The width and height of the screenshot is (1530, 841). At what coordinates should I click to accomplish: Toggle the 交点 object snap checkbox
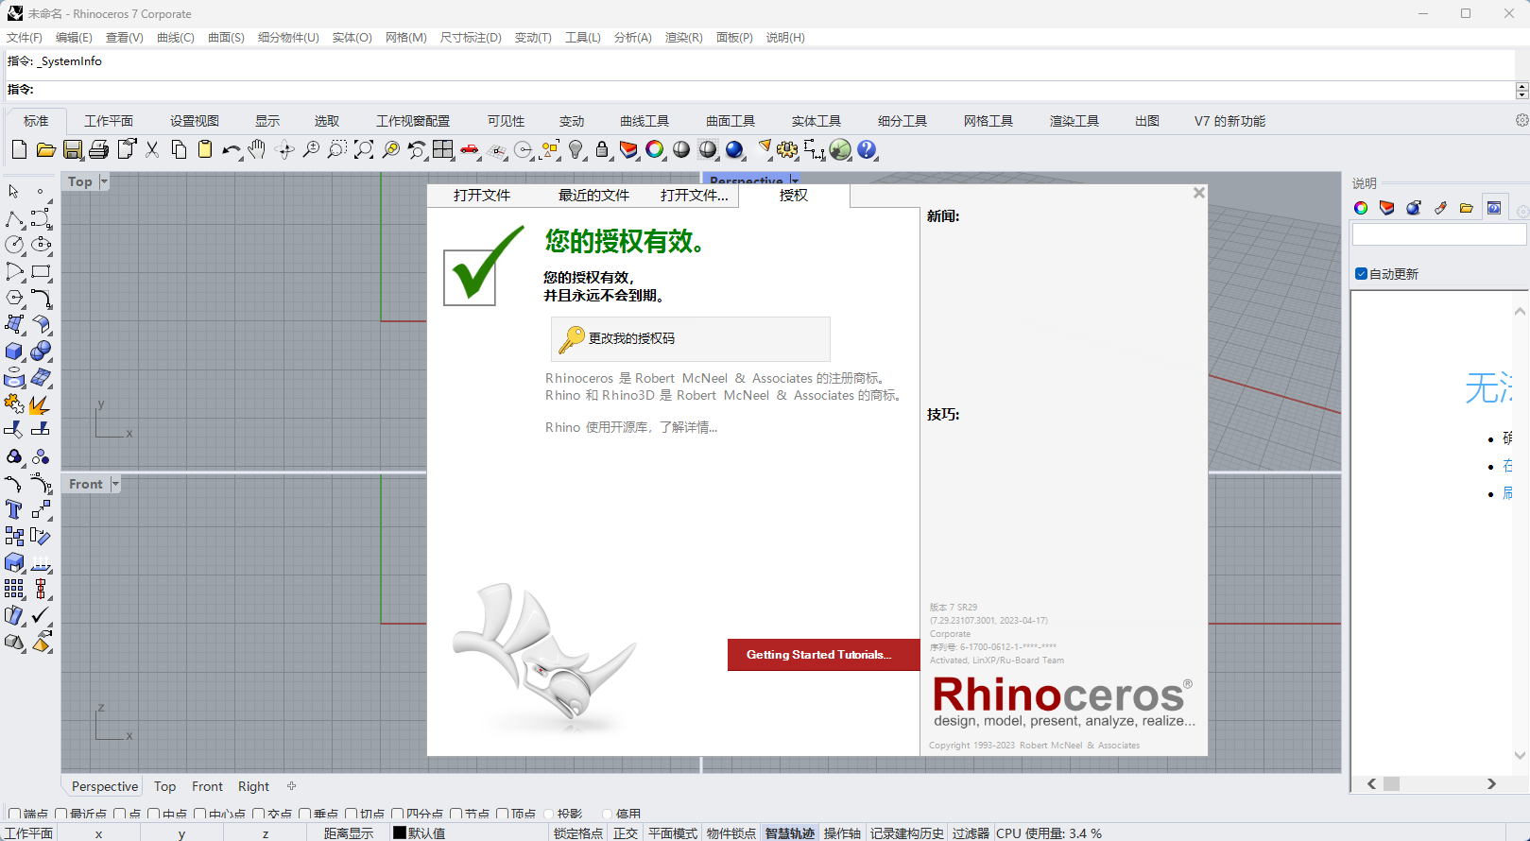pos(259,814)
